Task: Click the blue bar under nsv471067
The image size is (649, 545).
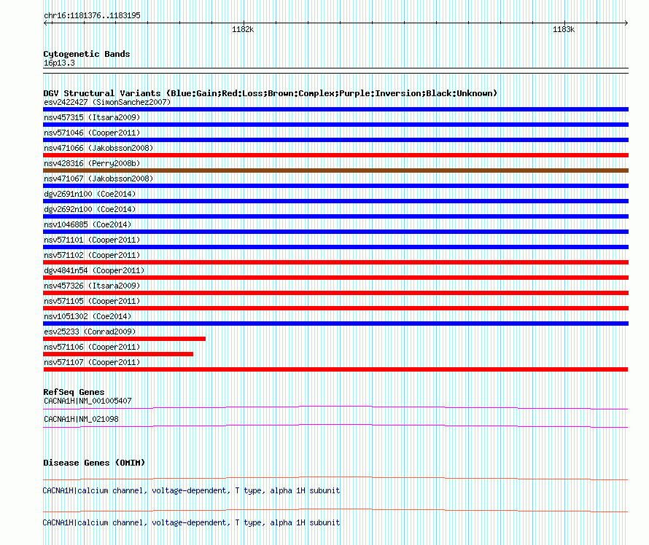Action: tap(335, 186)
